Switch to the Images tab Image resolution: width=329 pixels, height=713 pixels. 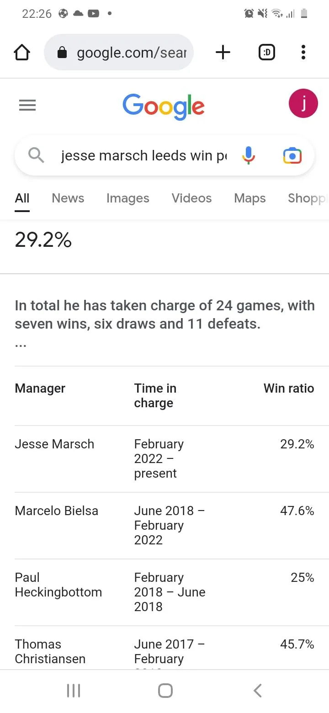pos(128,198)
